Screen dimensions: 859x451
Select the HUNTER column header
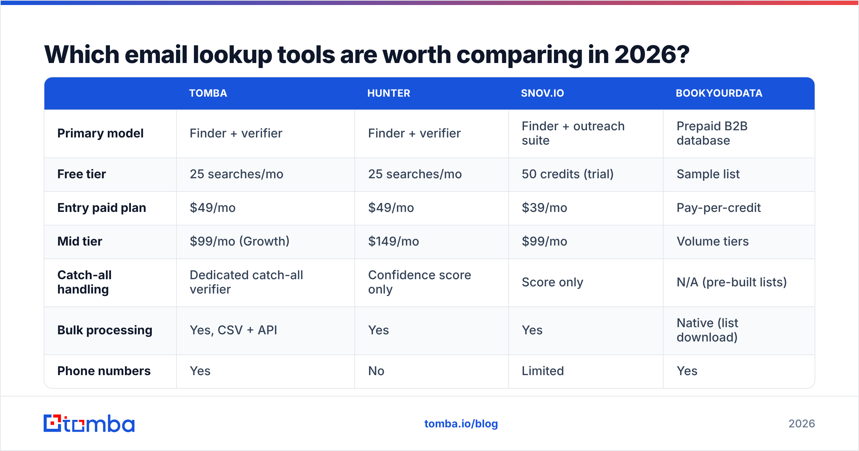click(x=389, y=93)
